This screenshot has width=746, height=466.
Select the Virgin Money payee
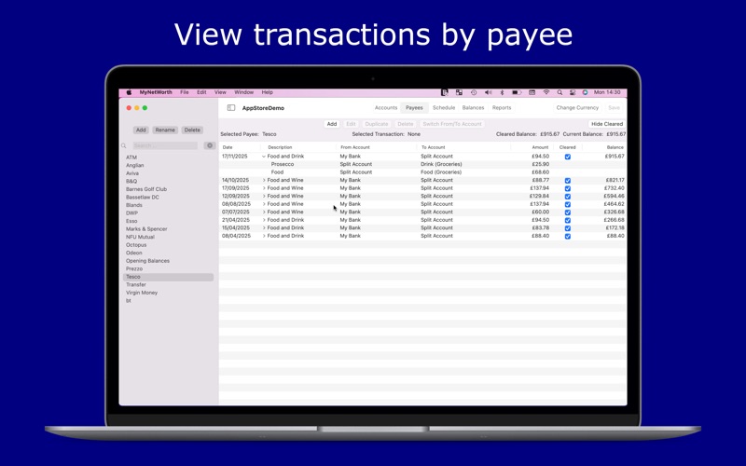pos(142,293)
